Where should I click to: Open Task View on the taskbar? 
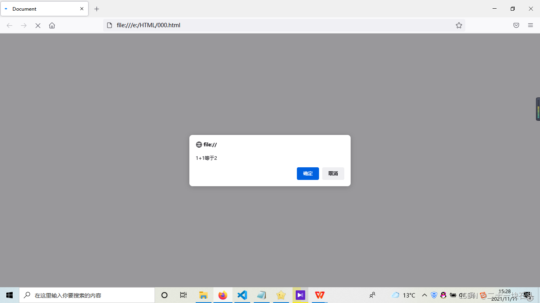pyautogui.click(x=183, y=295)
